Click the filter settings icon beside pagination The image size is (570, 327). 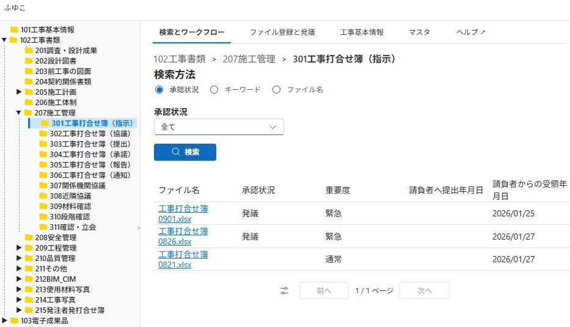pyautogui.click(x=284, y=291)
